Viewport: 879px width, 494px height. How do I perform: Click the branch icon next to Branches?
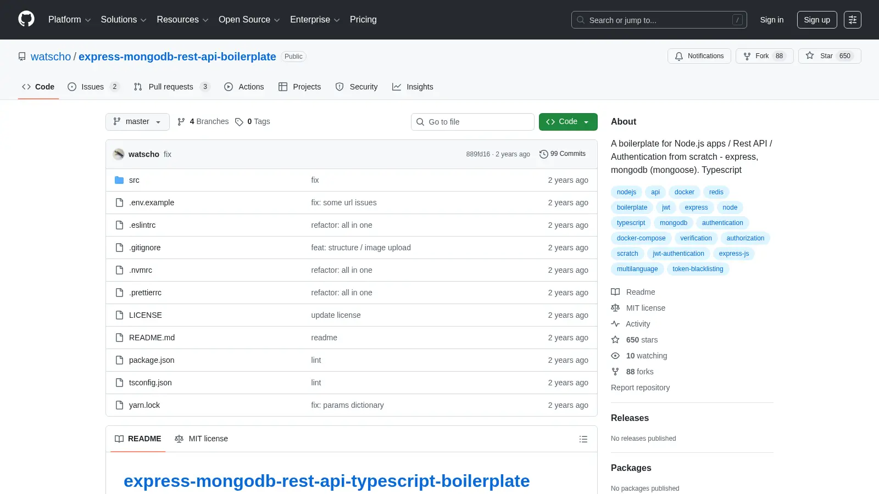(181, 122)
